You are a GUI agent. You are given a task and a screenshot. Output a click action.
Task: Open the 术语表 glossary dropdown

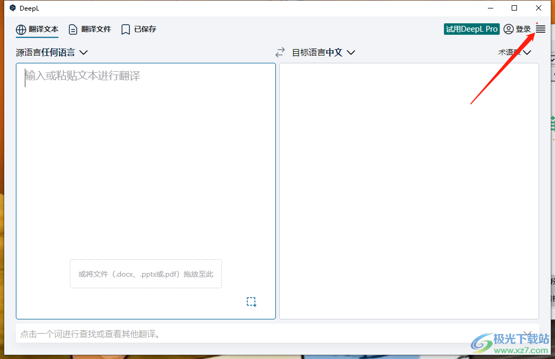515,52
